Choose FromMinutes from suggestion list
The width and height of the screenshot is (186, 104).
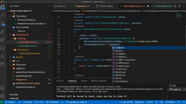point(148,63)
